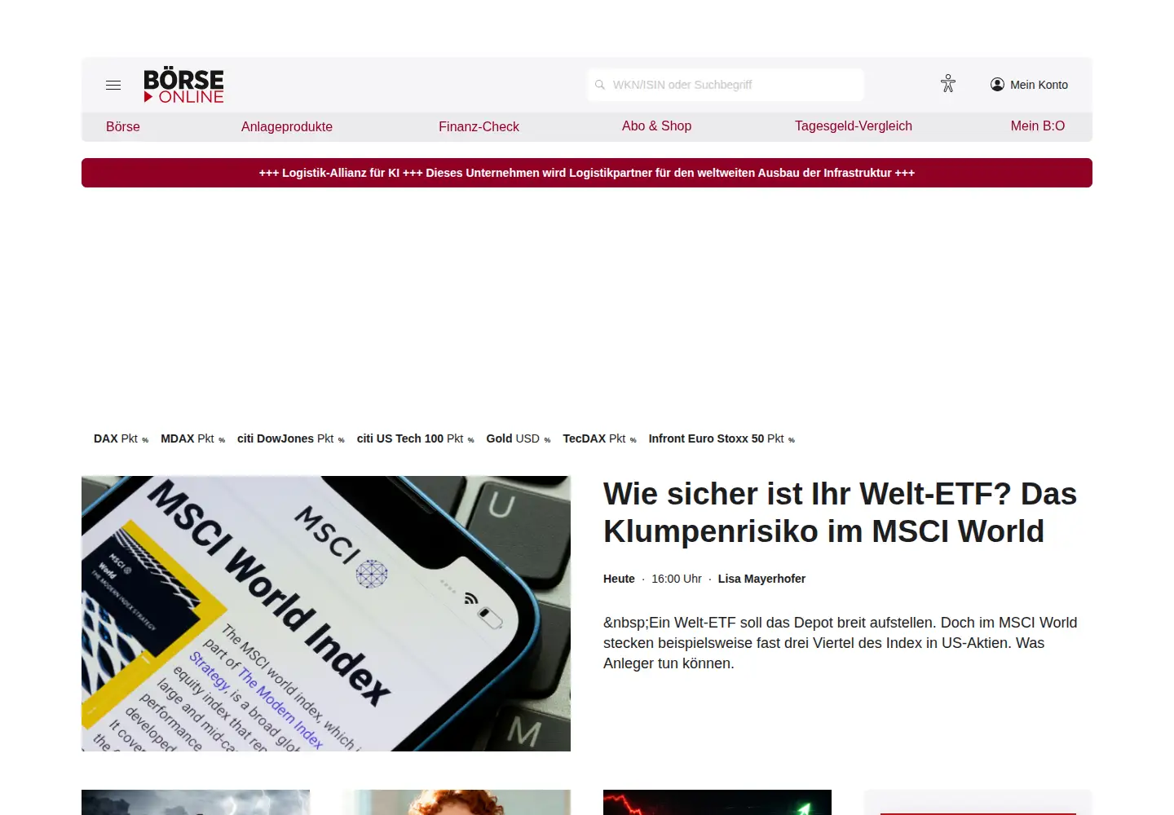Viewport: 1174px width, 815px height.
Task: Click the article teaser about Welt-ETF
Action: (x=840, y=643)
